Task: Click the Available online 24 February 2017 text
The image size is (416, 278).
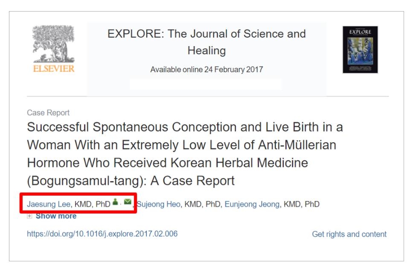Action: 207,69
